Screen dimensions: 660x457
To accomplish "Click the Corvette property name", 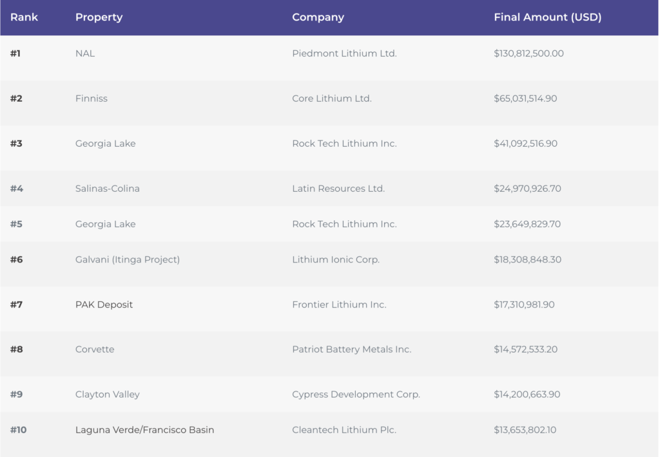I will tap(95, 350).
